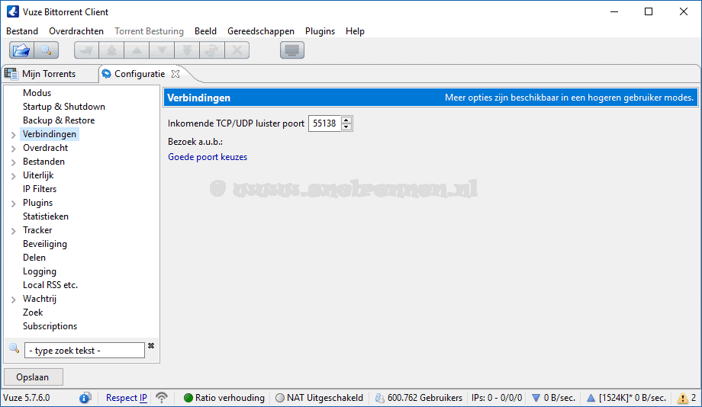Close the Configuratie tab
This screenshot has width=702, height=407.
(x=175, y=74)
